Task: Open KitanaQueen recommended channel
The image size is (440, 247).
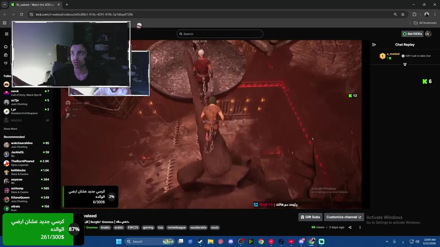Action: pos(27,199)
